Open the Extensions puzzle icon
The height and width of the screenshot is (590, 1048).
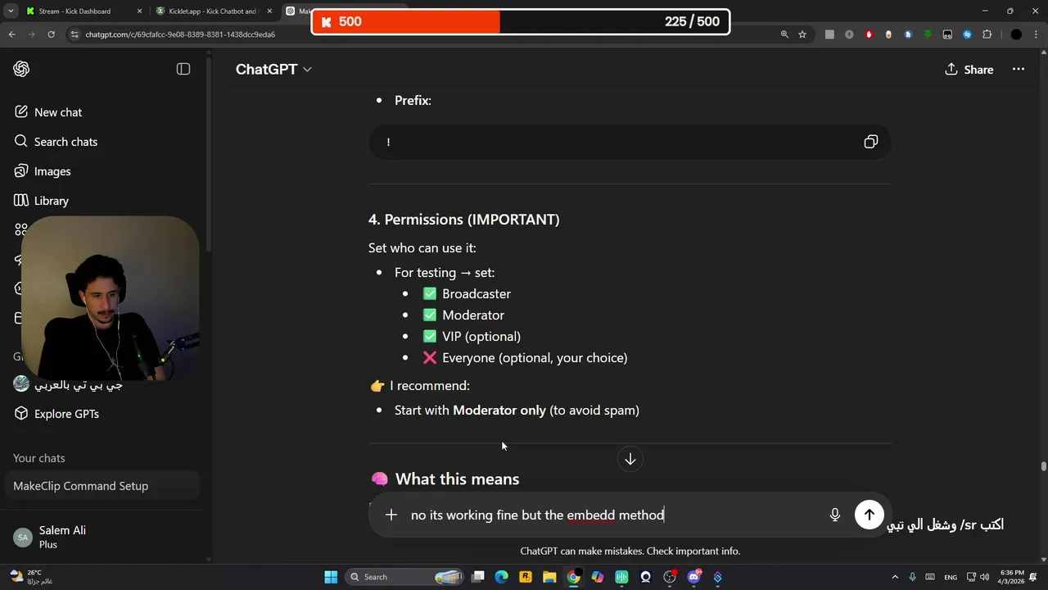tap(987, 34)
